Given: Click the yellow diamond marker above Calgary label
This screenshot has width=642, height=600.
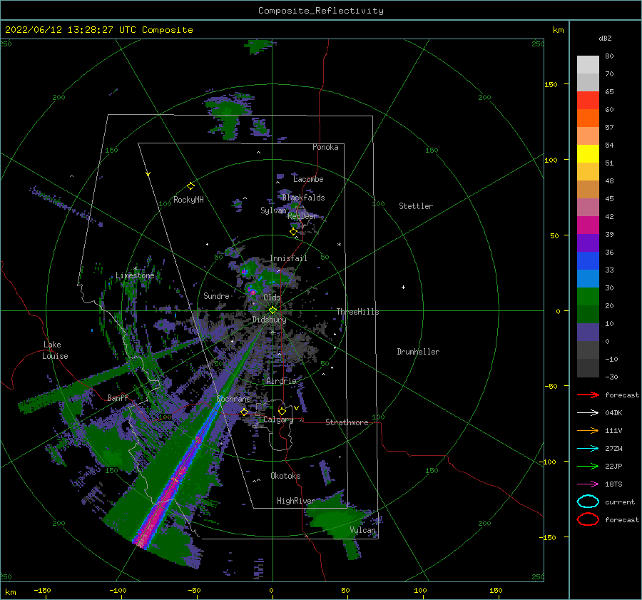Looking at the screenshot, I should tap(282, 411).
